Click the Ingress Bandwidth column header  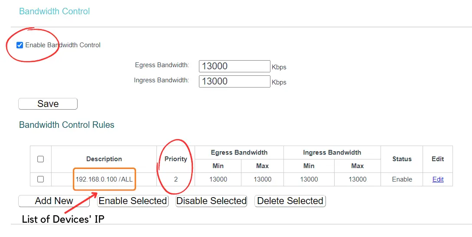[332, 153]
